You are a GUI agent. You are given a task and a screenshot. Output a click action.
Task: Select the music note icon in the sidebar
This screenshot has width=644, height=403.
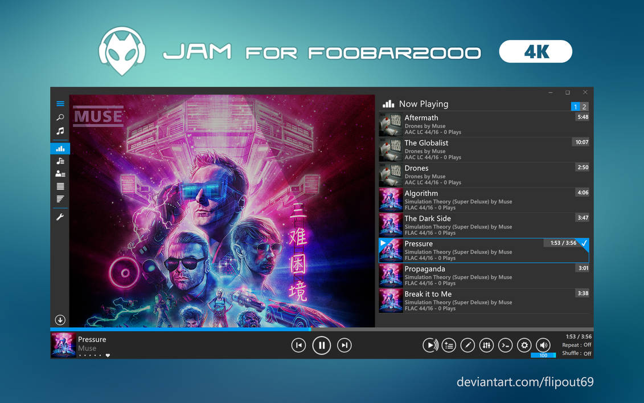tap(60, 131)
